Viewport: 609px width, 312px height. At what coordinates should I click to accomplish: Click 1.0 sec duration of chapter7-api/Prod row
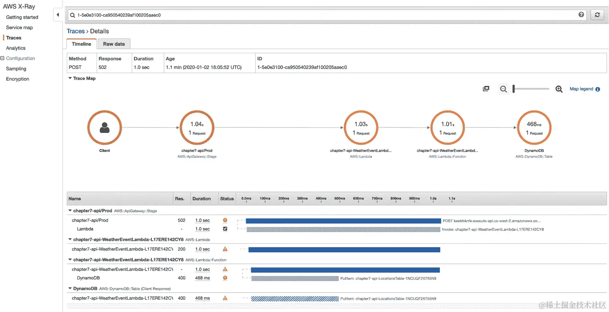click(203, 221)
